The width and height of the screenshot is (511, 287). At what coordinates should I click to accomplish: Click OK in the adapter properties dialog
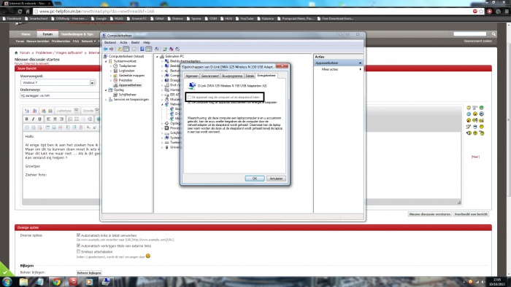tap(255, 178)
